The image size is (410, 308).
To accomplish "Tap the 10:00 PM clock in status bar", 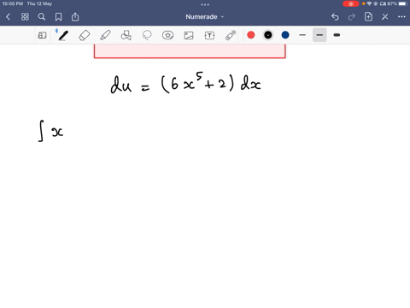I will click(x=13, y=4).
